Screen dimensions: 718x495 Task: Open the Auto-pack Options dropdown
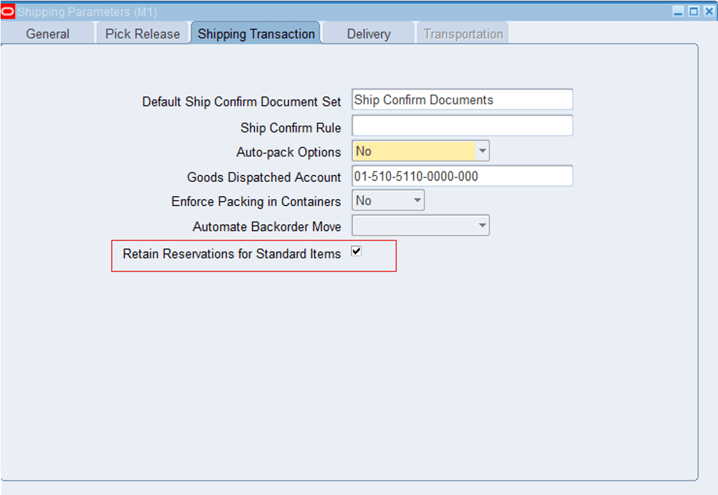[x=482, y=150]
